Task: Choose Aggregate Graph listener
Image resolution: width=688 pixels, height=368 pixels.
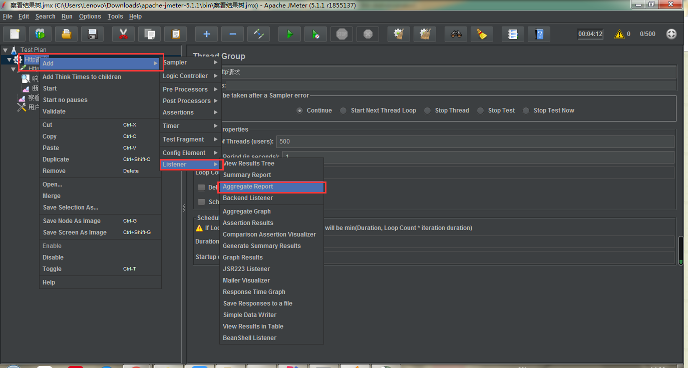Action: coord(272,211)
